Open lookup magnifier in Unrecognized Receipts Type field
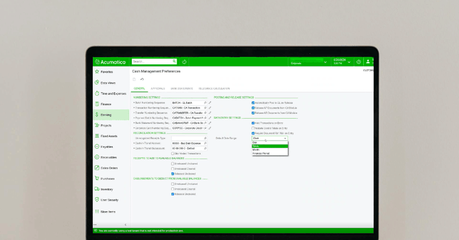Image resolution: width=459 pixels, height=240 pixels. click(x=205, y=138)
